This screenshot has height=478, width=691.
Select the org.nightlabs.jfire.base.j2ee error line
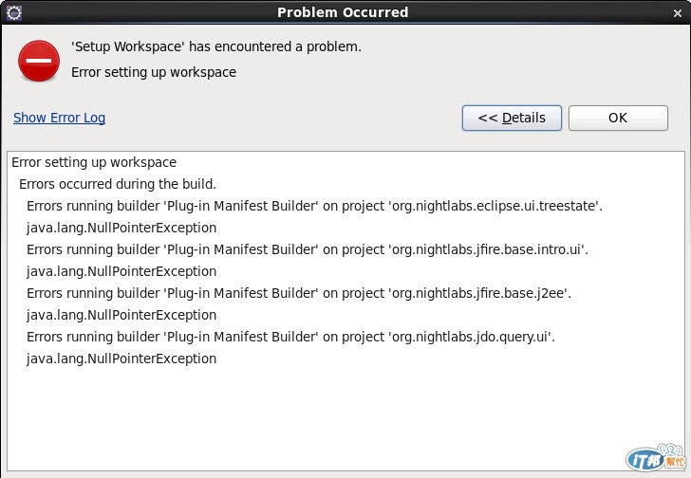(299, 293)
